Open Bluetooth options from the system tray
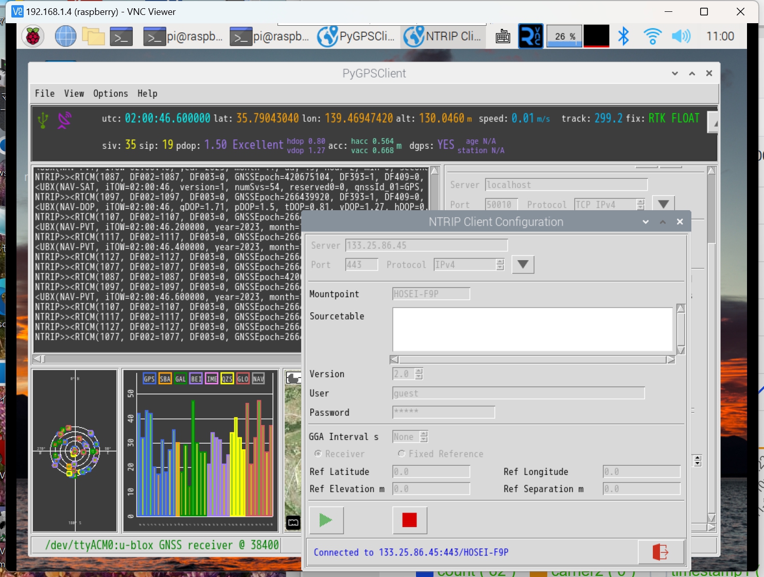764x577 pixels. [623, 36]
